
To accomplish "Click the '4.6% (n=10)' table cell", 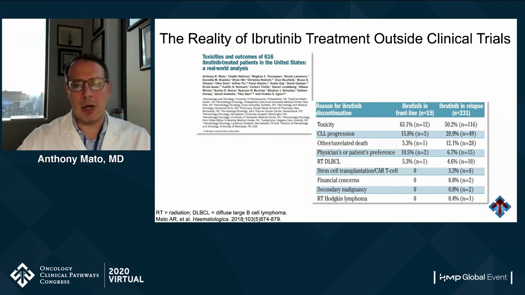I will click(461, 161).
